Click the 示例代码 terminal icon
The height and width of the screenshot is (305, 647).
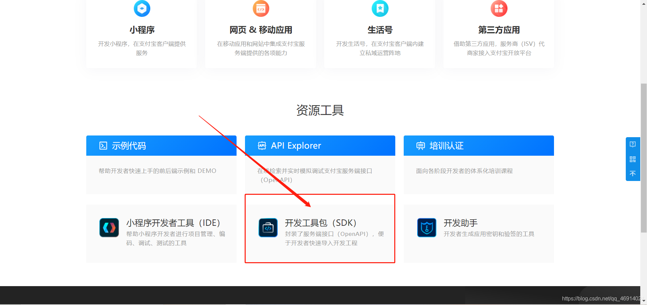pyautogui.click(x=103, y=146)
